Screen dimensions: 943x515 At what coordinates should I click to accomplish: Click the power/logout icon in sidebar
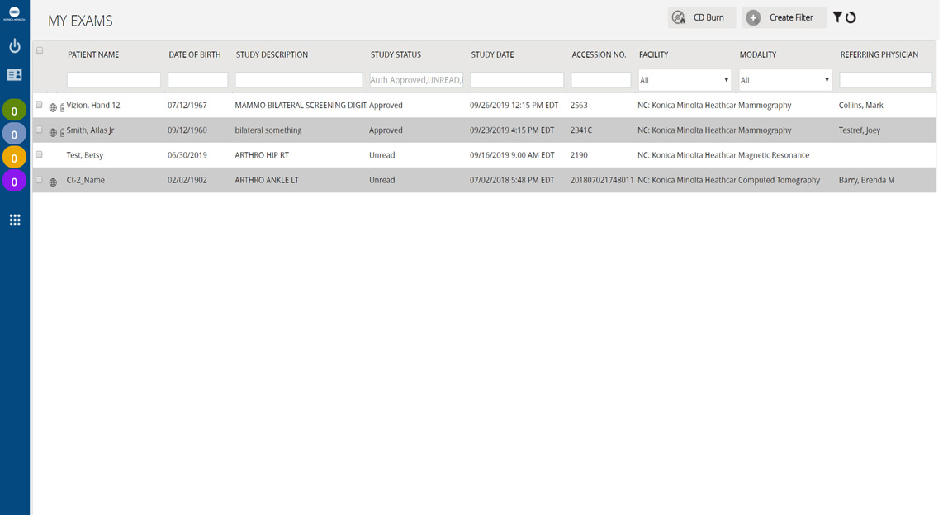pyautogui.click(x=14, y=45)
